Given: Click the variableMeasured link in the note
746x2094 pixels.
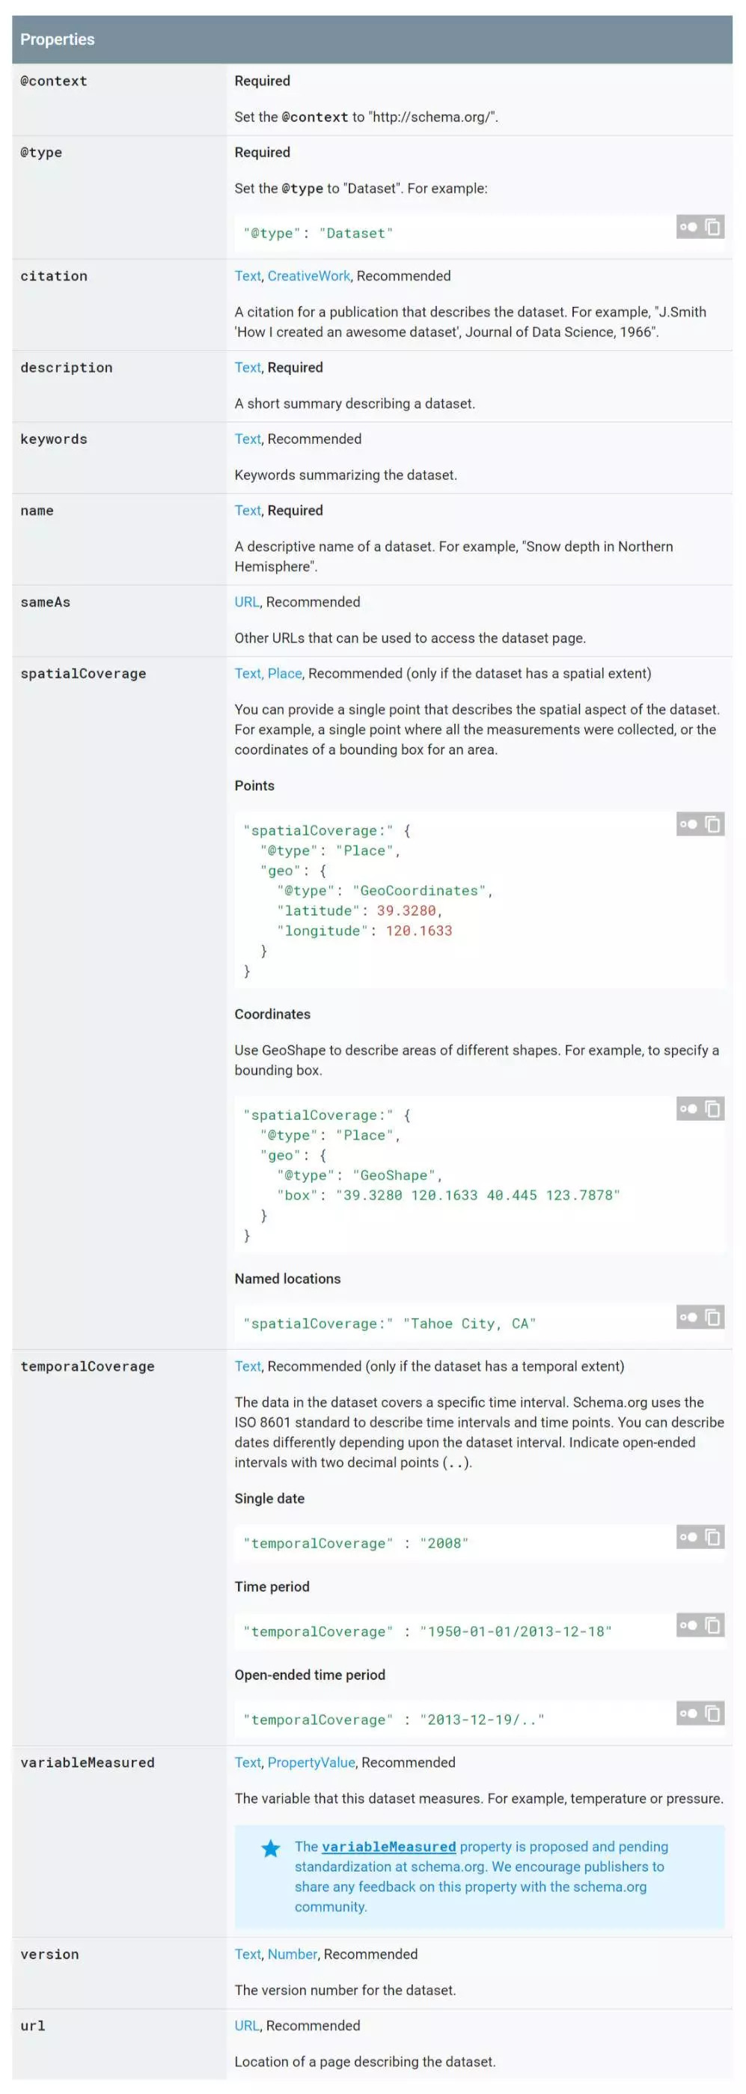Looking at the screenshot, I should click(x=388, y=1847).
